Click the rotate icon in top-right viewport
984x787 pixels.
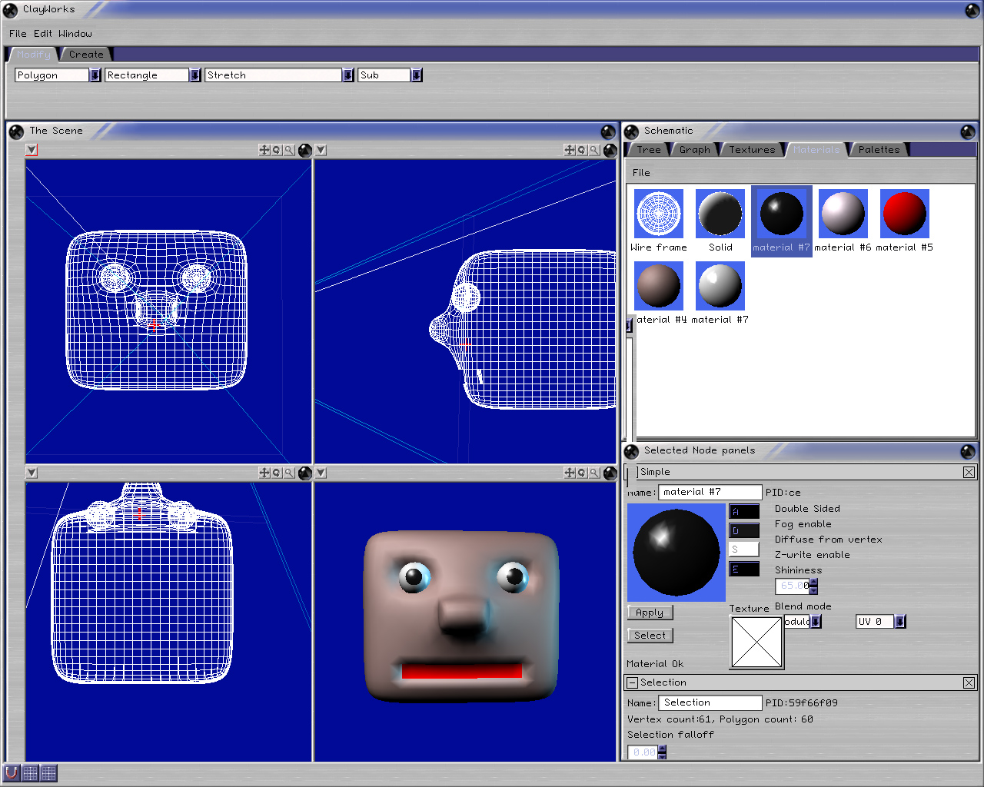pyautogui.click(x=582, y=150)
